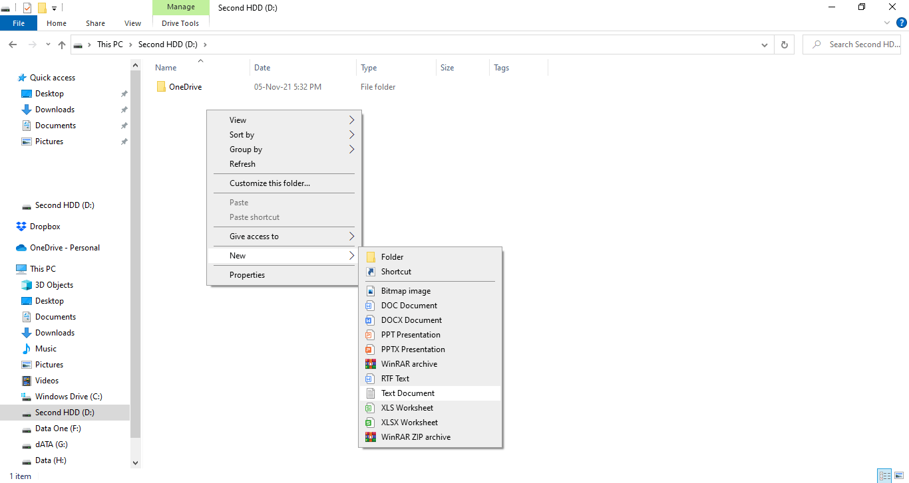Click the RTF Text icon
This screenshot has width=909, height=483.
[371, 379]
